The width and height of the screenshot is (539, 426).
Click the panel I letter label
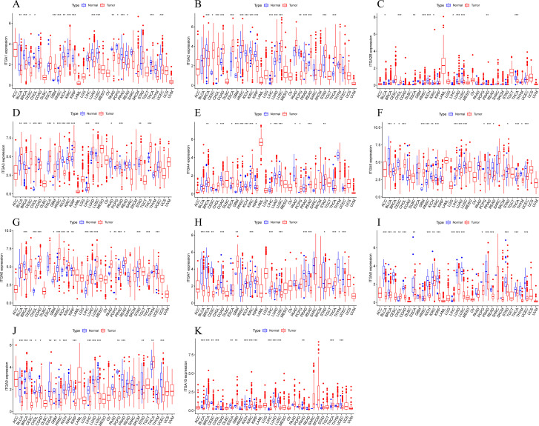(x=380, y=221)
